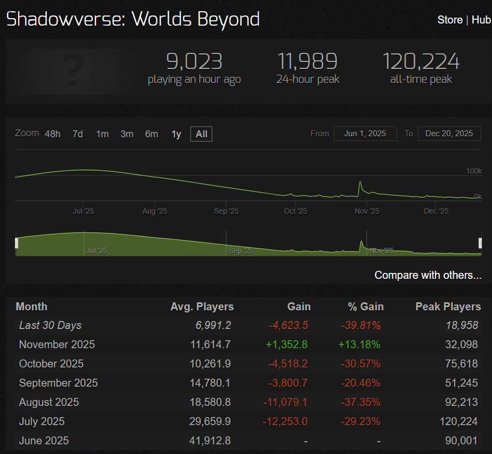This screenshot has width=492, height=454.
Task: Select the July 2025 row label
Action: (x=42, y=421)
